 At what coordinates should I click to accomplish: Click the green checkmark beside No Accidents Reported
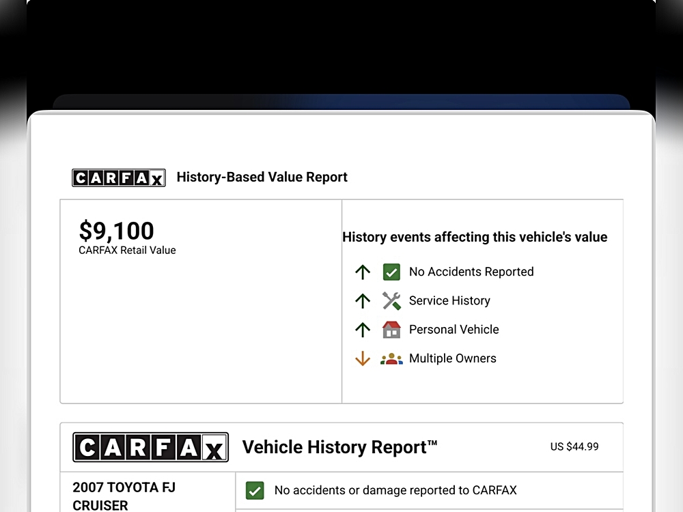click(x=391, y=272)
